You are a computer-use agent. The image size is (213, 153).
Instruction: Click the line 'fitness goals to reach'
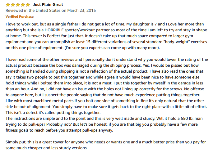coord(59,130)
